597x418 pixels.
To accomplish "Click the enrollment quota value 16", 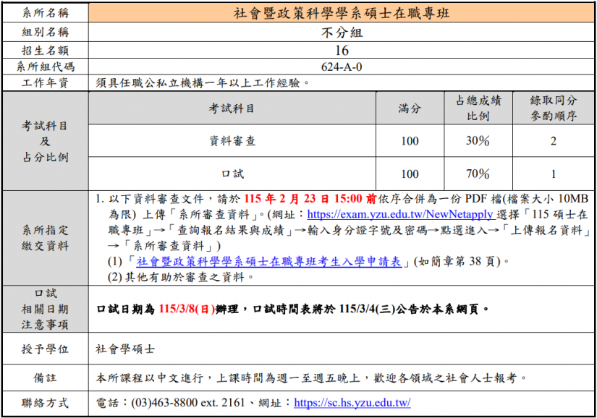I will point(342,50).
